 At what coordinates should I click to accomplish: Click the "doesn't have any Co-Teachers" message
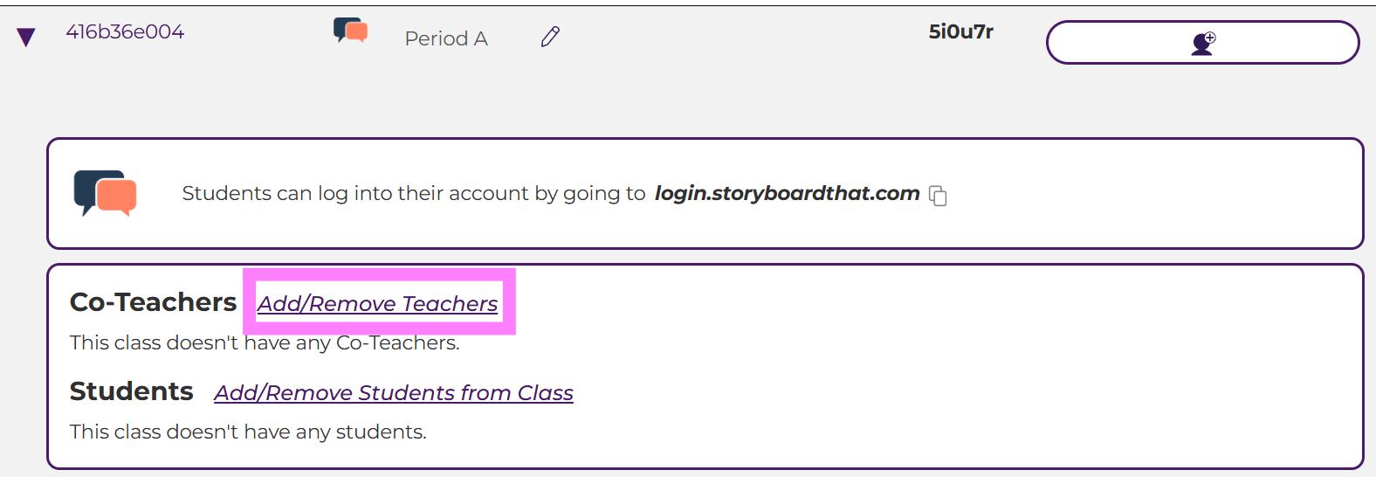pyautogui.click(x=265, y=342)
